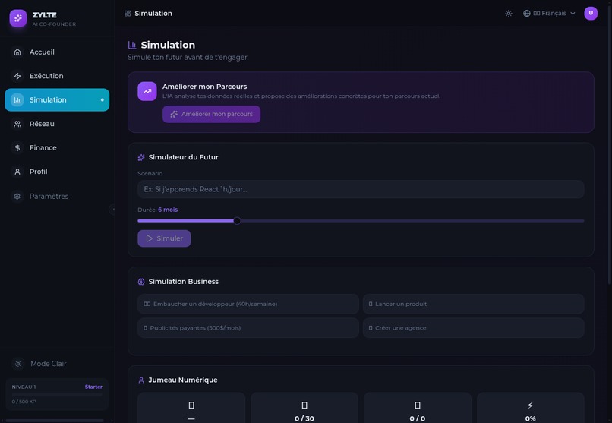Screen dimensions: 612x423
Task: Toggle Mode Clair theme
Action: click(x=57, y=364)
